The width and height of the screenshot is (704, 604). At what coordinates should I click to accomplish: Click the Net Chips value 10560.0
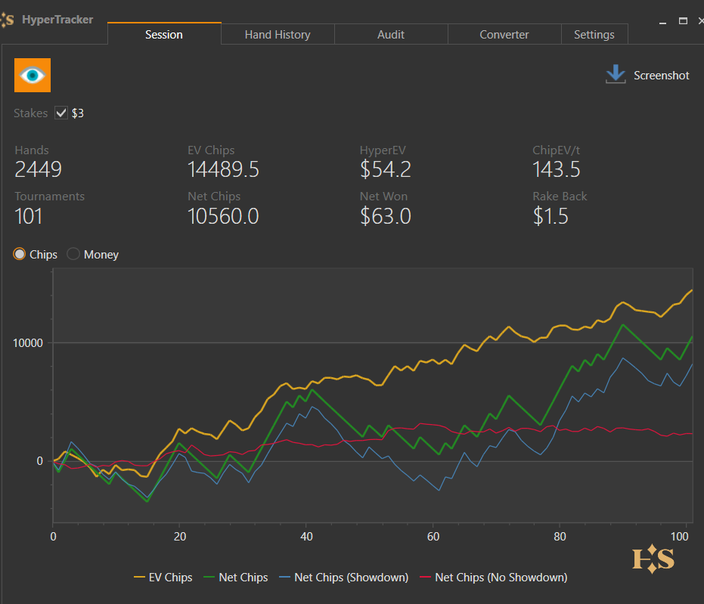(x=223, y=216)
